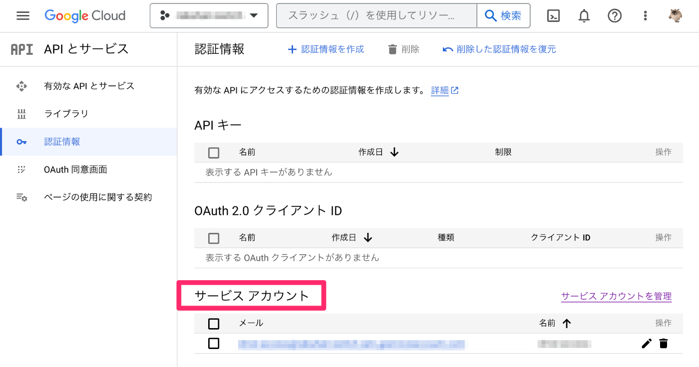
Task: Click the key icon beside 認証情報
Action: [x=21, y=142]
